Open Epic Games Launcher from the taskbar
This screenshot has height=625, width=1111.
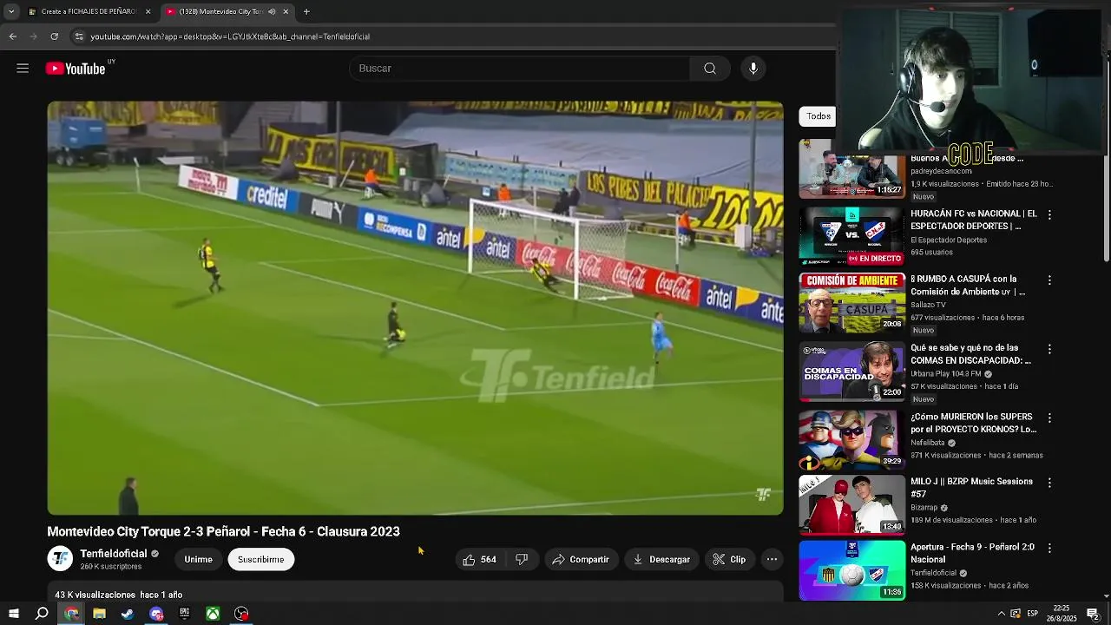pyautogui.click(x=184, y=614)
